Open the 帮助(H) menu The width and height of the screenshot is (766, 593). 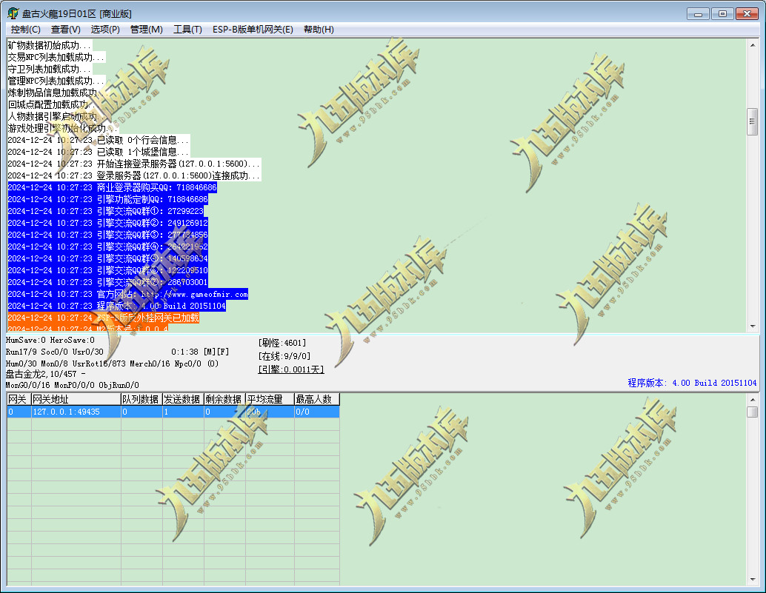pyautogui.click(x=319, y=30)
